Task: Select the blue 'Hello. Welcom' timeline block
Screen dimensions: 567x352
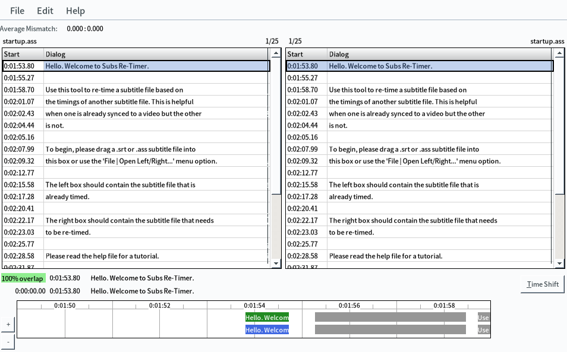Action: [x=267, y=330]
